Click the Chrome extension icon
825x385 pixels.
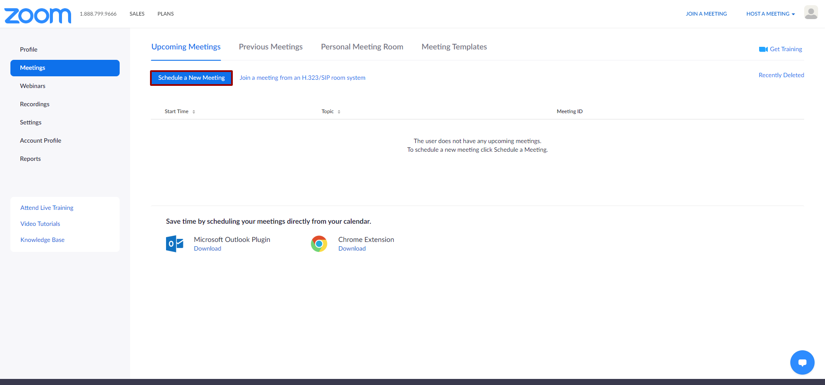click(319, 244)
